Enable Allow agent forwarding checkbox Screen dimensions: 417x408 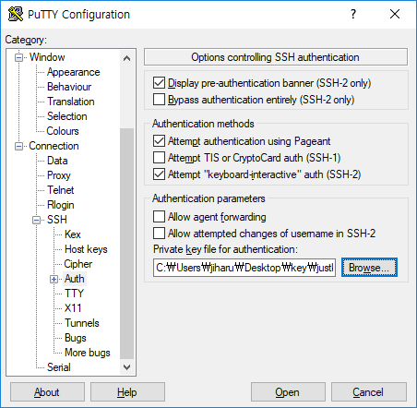pos(159,217)
